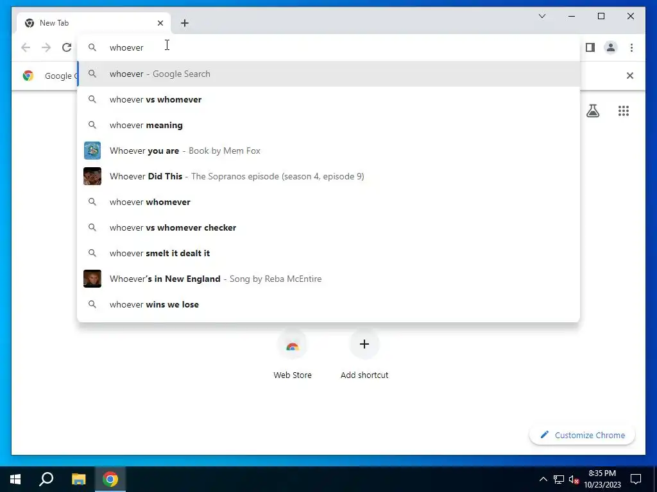Image resolution: width=657 pixels, height=492 pixels.
Task: Go back using the back arrow
Action: pos(26,47)
